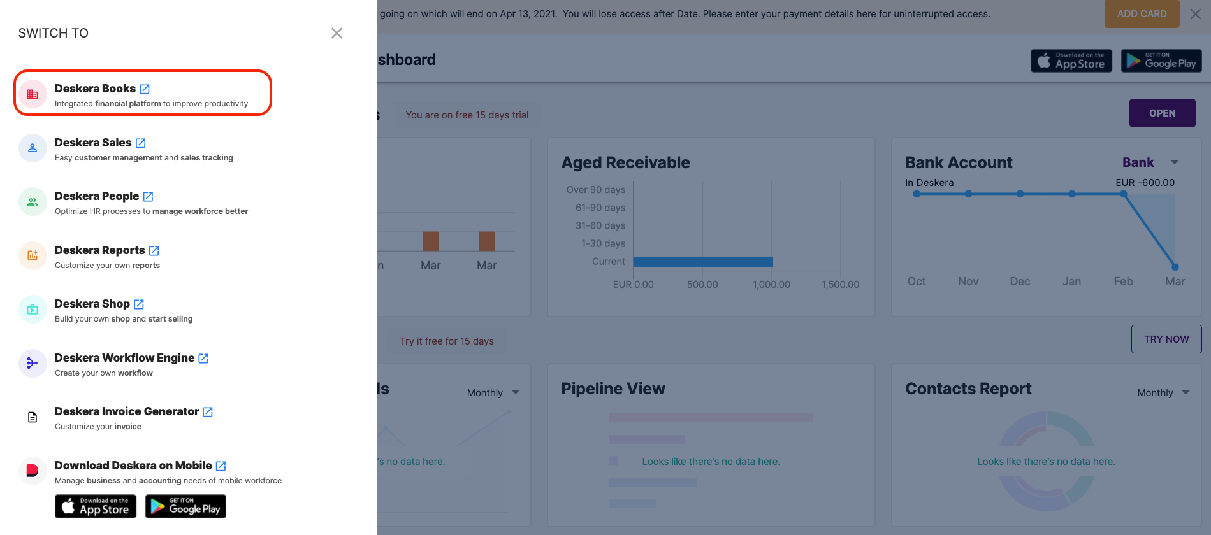Click the Deskera Workflow Engine icon
Screen dimensions: 1211x535
pyautogui.click(x=33, y=364)
